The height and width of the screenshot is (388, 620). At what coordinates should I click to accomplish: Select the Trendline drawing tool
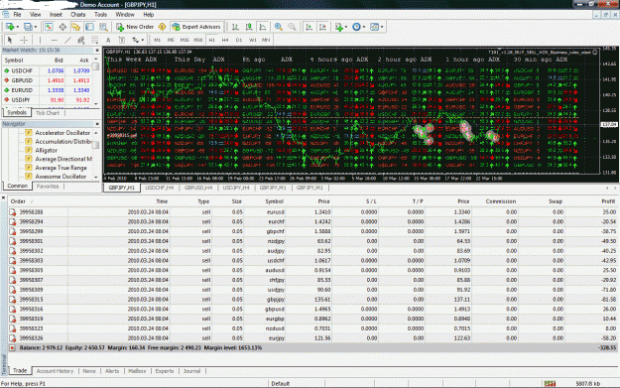tap(67, 40)
